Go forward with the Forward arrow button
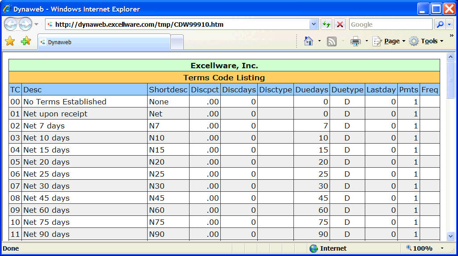 [x=25, y=24]
